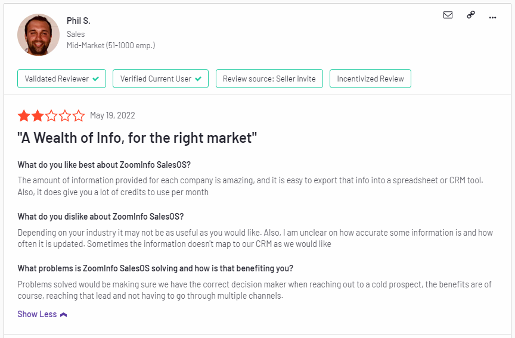Click the fifth empty star

click(x=79, y=115)
